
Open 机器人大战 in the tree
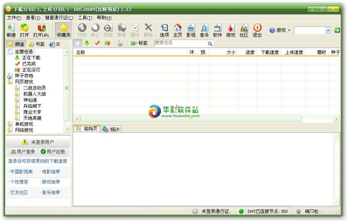click(x=34, y=94)
